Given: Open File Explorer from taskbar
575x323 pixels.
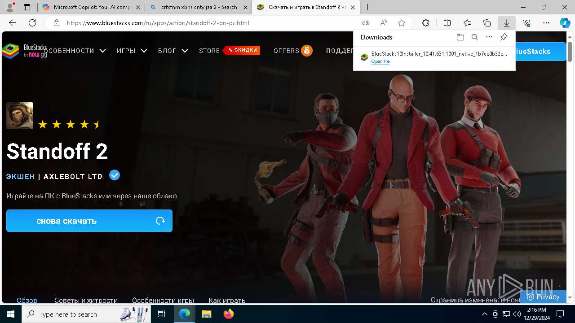Looking at the screenshot, I should (x=206, y=314).
